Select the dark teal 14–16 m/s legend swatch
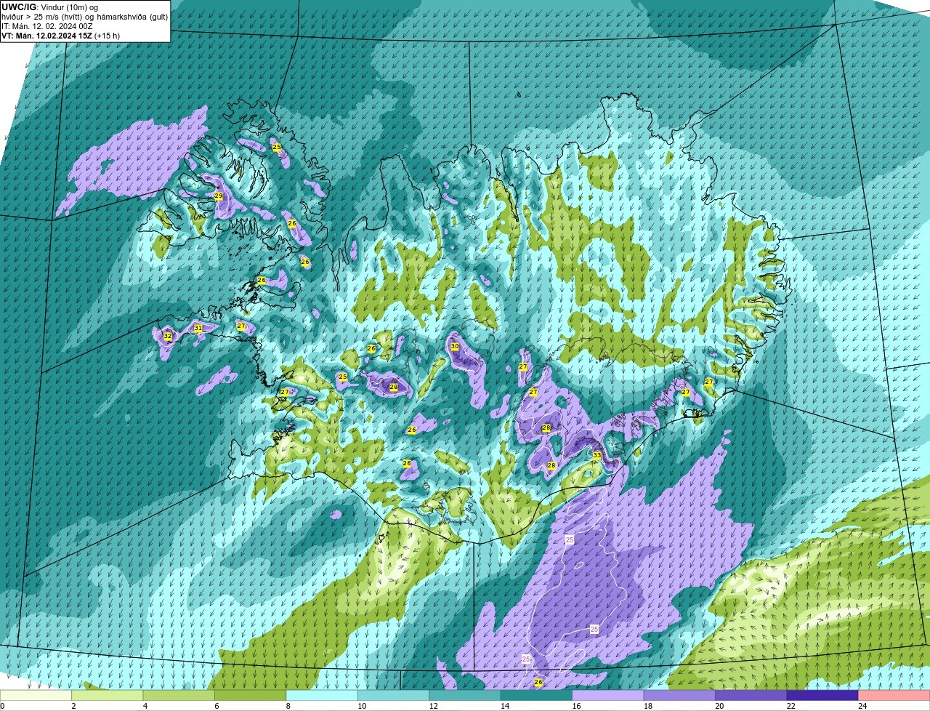Image resolution: width=930 pixels, height=711 pixels. (x=537, y=696)
